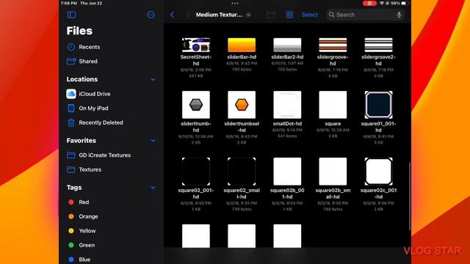Change view using the grid icon
This screenshot has height=264, width=470.
click(289, 15)
